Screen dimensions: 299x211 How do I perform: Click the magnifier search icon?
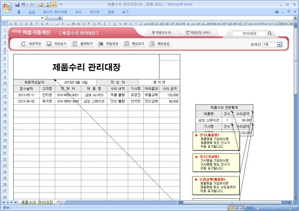(x=270, y=33)
